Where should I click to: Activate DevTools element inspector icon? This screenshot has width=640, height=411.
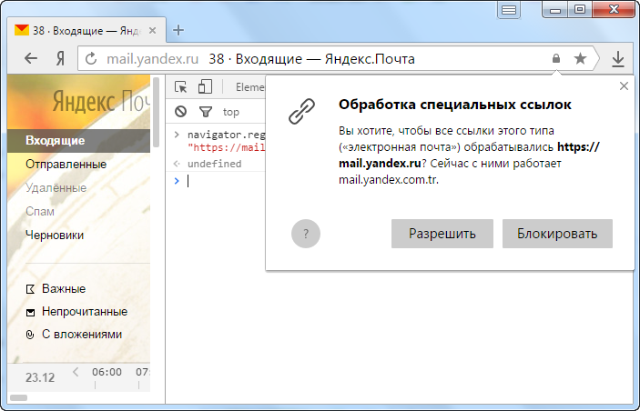pos(181,87)
